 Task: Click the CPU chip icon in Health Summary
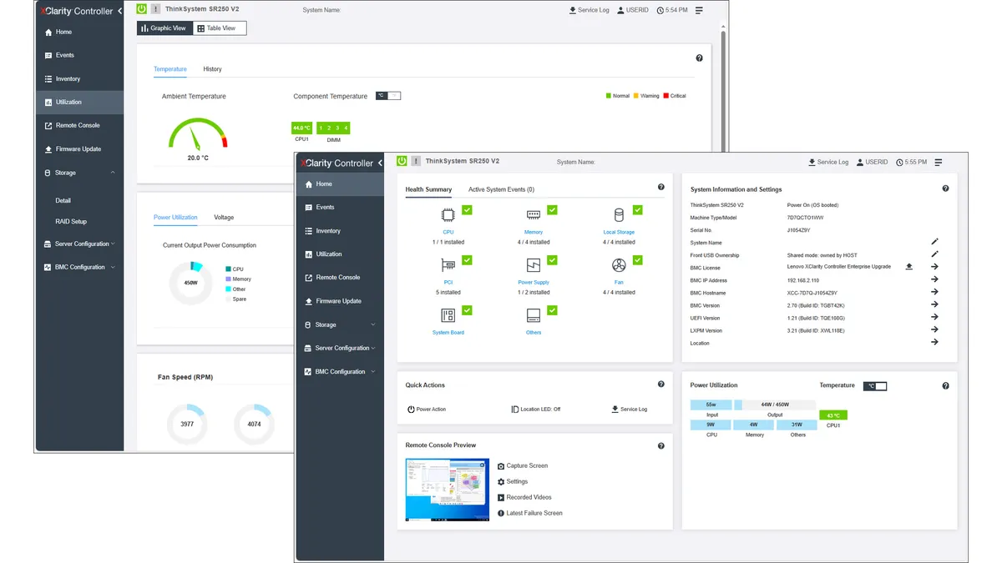[448, 214]
